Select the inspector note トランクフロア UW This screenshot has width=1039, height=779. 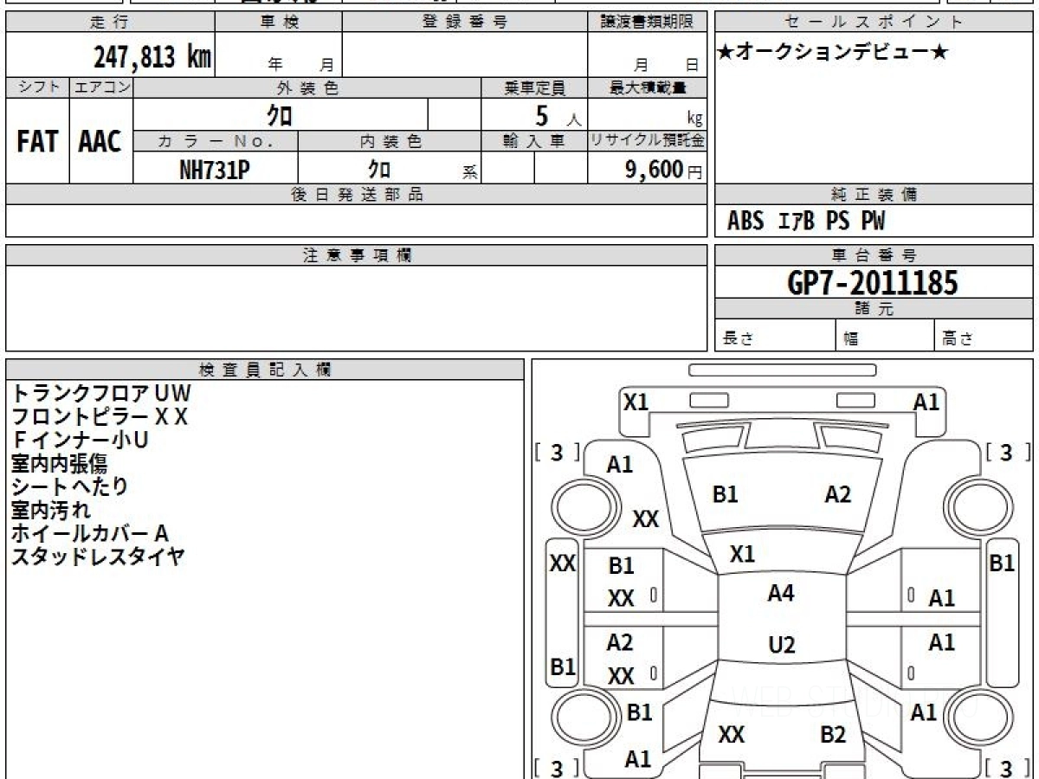pos(100,393)
